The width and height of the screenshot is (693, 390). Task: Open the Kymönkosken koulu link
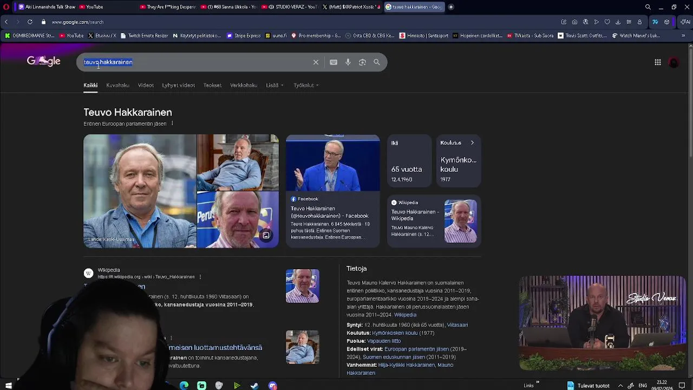pos(395,333)
